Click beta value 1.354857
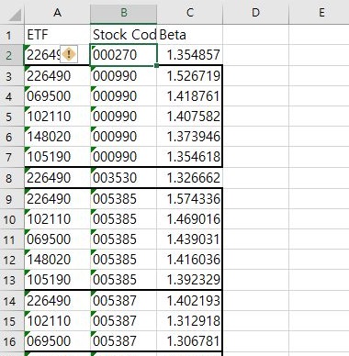Image resolution: width=349 pixels, height=356 pixels. click(x=189, y=55)
